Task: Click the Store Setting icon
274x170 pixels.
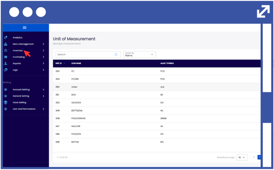Action: 6,102
